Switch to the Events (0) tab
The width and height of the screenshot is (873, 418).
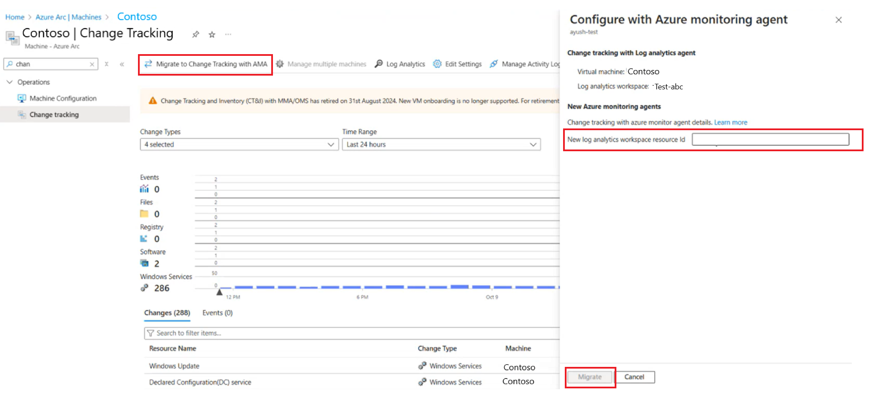tap(217, 313)
